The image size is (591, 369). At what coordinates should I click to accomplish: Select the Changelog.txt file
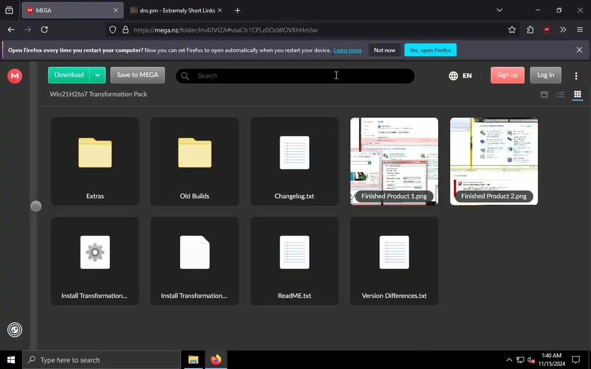(x=295, y=161)
